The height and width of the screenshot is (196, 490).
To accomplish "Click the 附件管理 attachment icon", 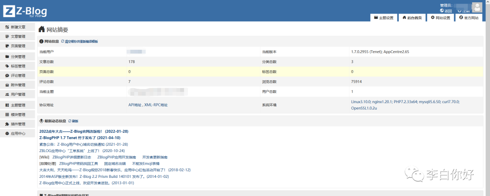I will click(x=7, y=85).
